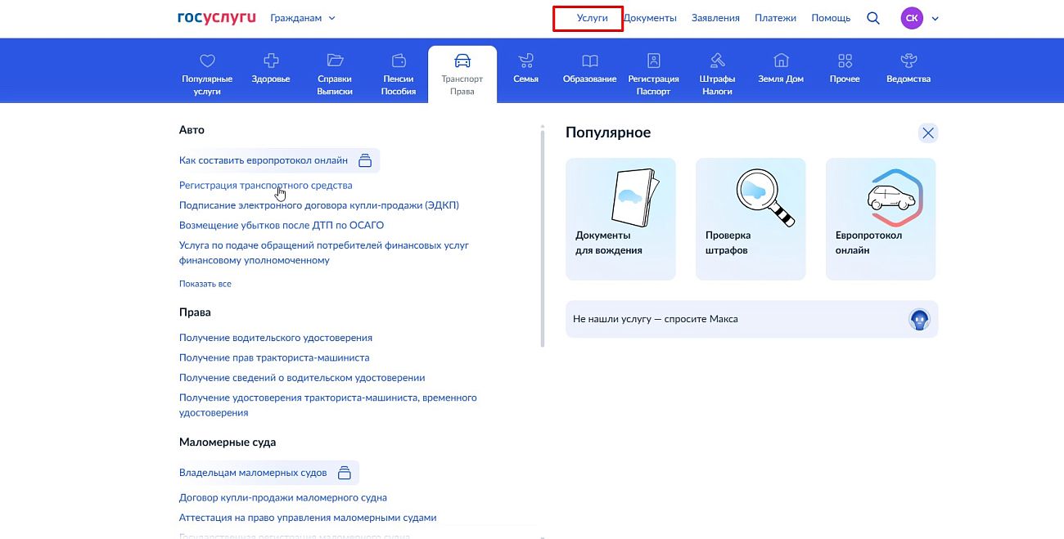Open the Помощь top menu
Screen dimensions: 1064x539
[x=831, y=18]
